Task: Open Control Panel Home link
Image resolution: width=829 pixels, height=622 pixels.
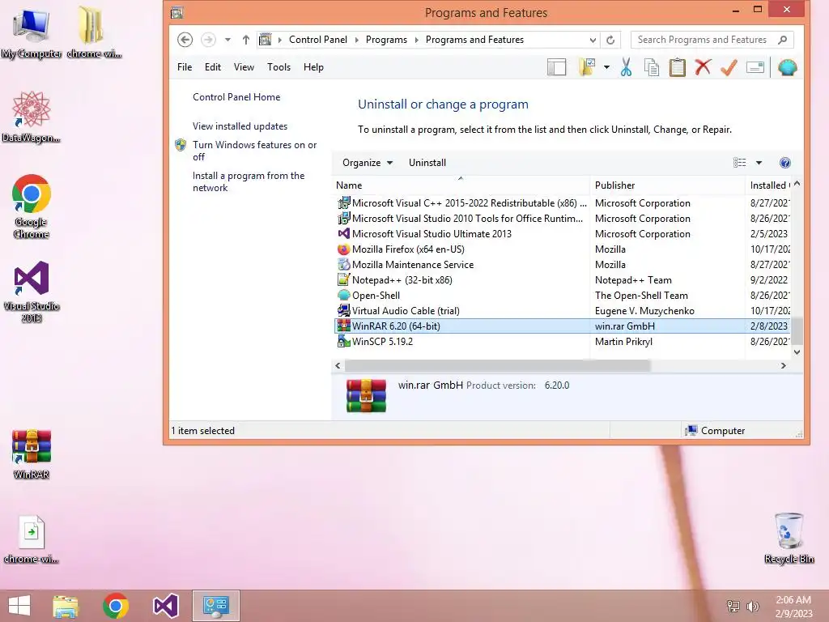Action: point(236,97)
